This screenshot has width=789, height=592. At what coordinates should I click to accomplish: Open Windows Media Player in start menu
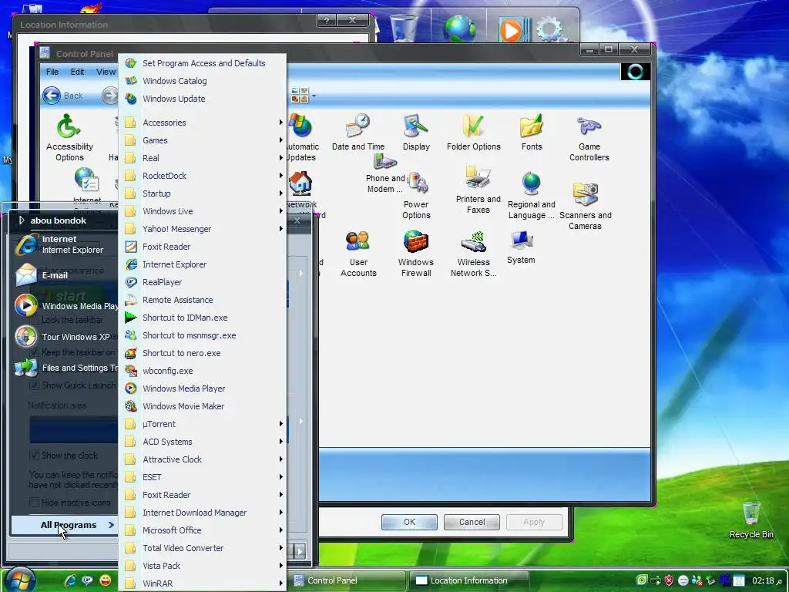tap(65, 305)
